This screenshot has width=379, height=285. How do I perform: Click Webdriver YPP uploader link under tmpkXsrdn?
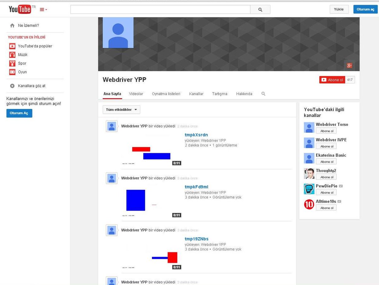pyautogui.click(x=214, y=141)
